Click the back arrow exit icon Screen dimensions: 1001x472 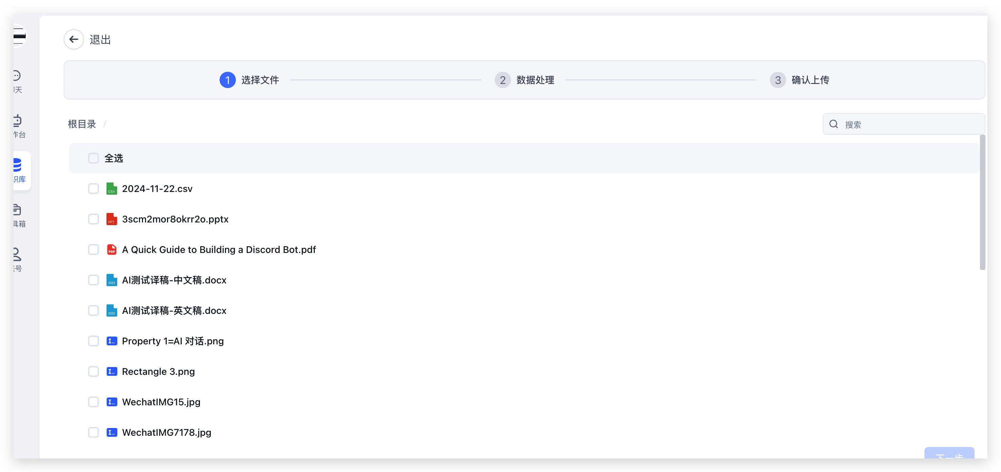[x=74, y=39]
